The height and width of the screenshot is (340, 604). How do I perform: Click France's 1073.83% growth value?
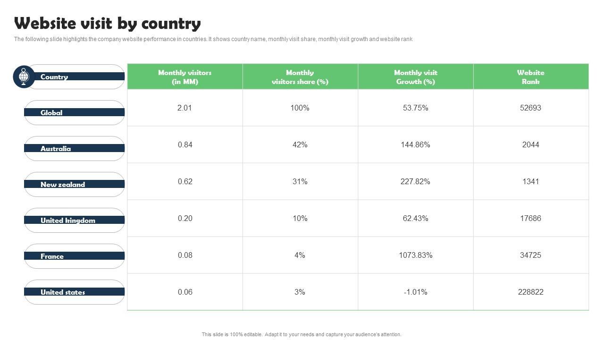coord(415,255)
